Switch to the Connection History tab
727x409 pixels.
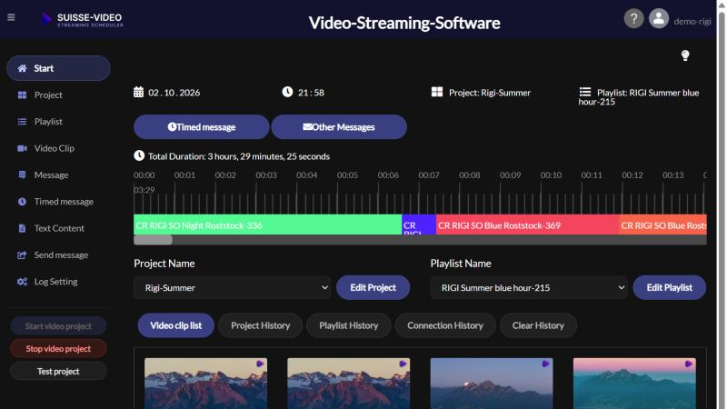click(x=445, y=325)
